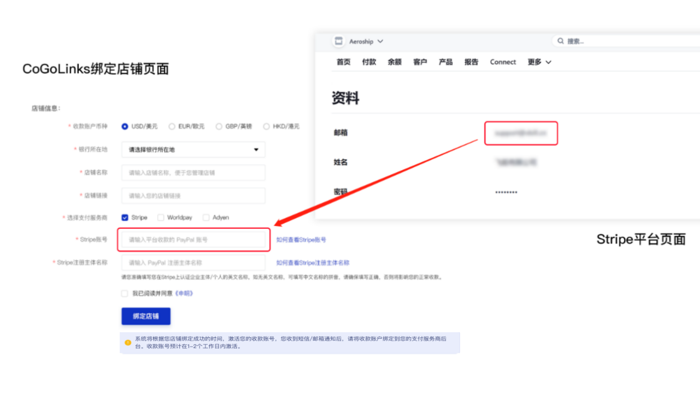Uncheck the Stripe payment provider
This screenshot has height=393, width=700.
point(124,217)
